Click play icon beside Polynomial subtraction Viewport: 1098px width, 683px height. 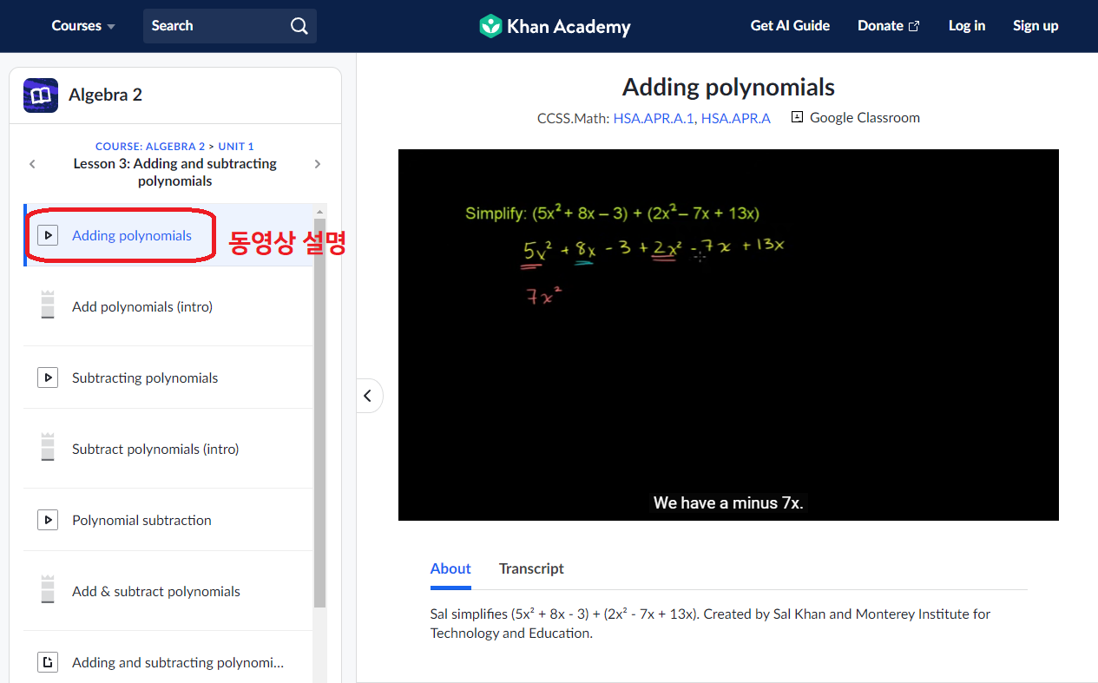coord(48,520)
